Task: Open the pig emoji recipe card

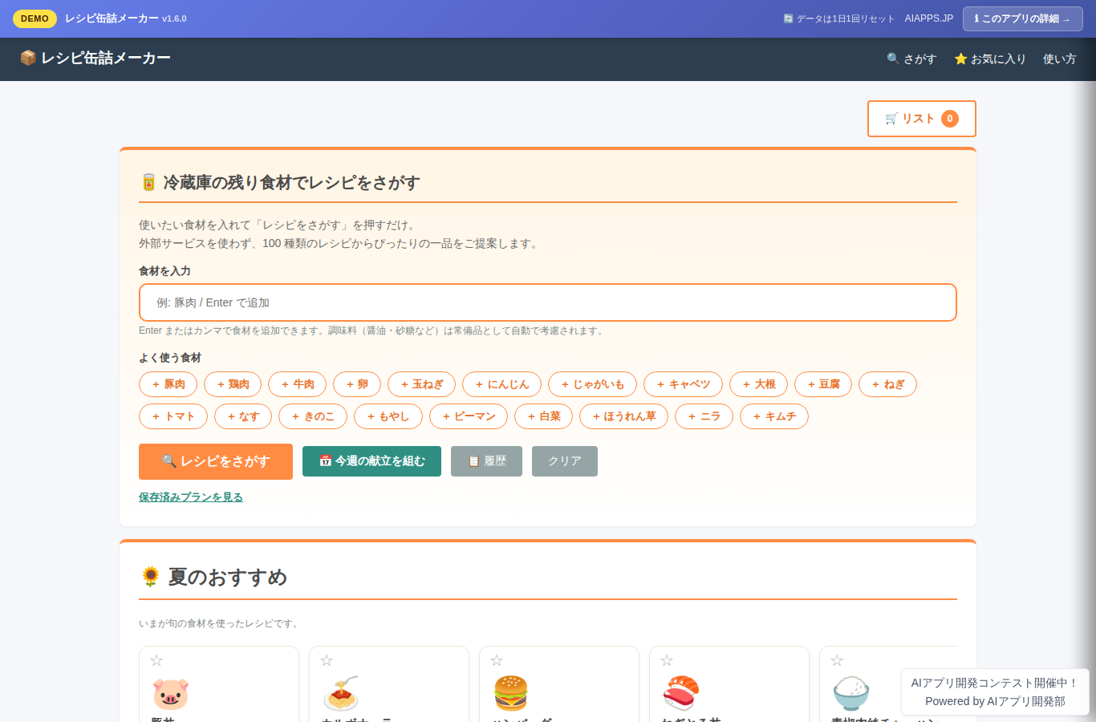Action: tap(219, 684)
